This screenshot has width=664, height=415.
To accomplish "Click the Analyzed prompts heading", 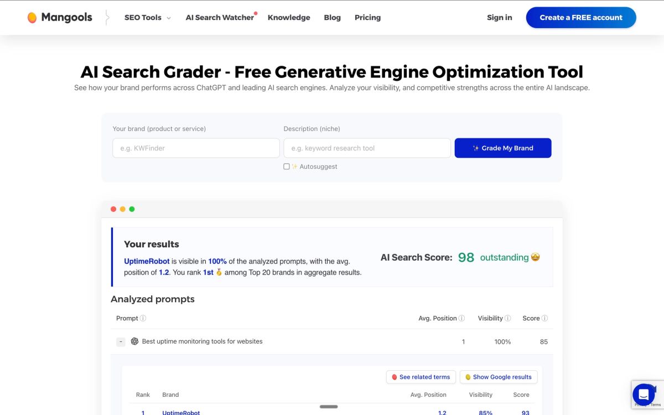I will (153, 299).
